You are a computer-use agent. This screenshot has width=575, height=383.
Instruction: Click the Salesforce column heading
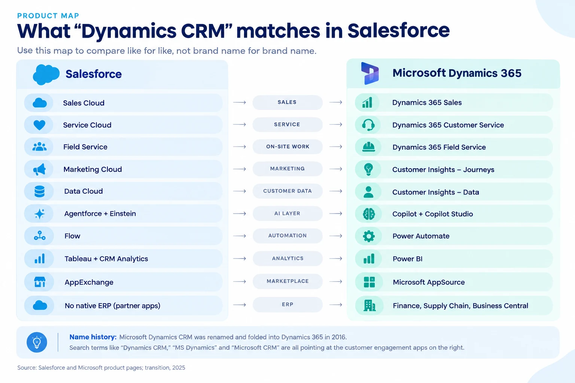[94, 74]
